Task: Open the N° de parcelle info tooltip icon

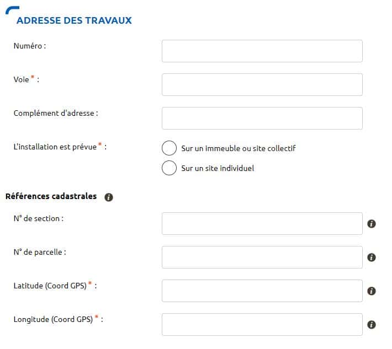Action: (372, 257)
